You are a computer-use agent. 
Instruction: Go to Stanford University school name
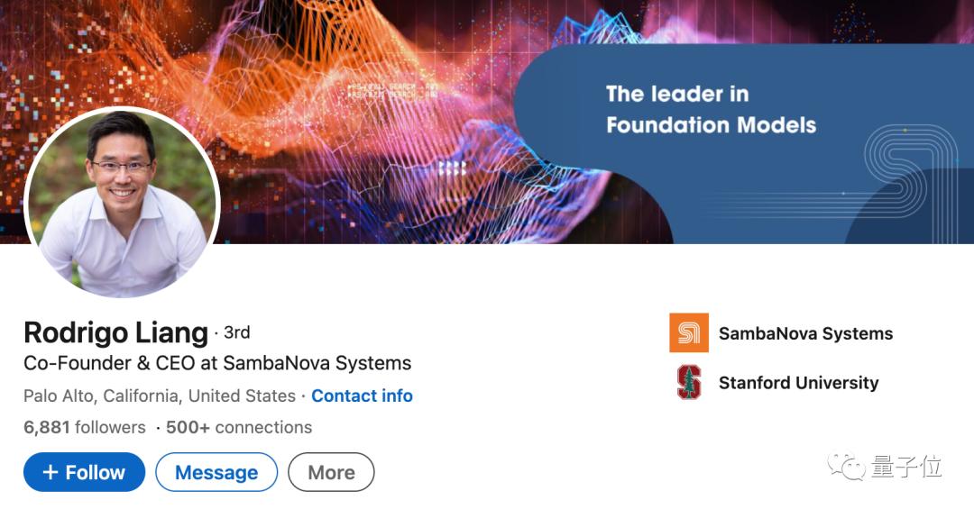click(798, 383)
